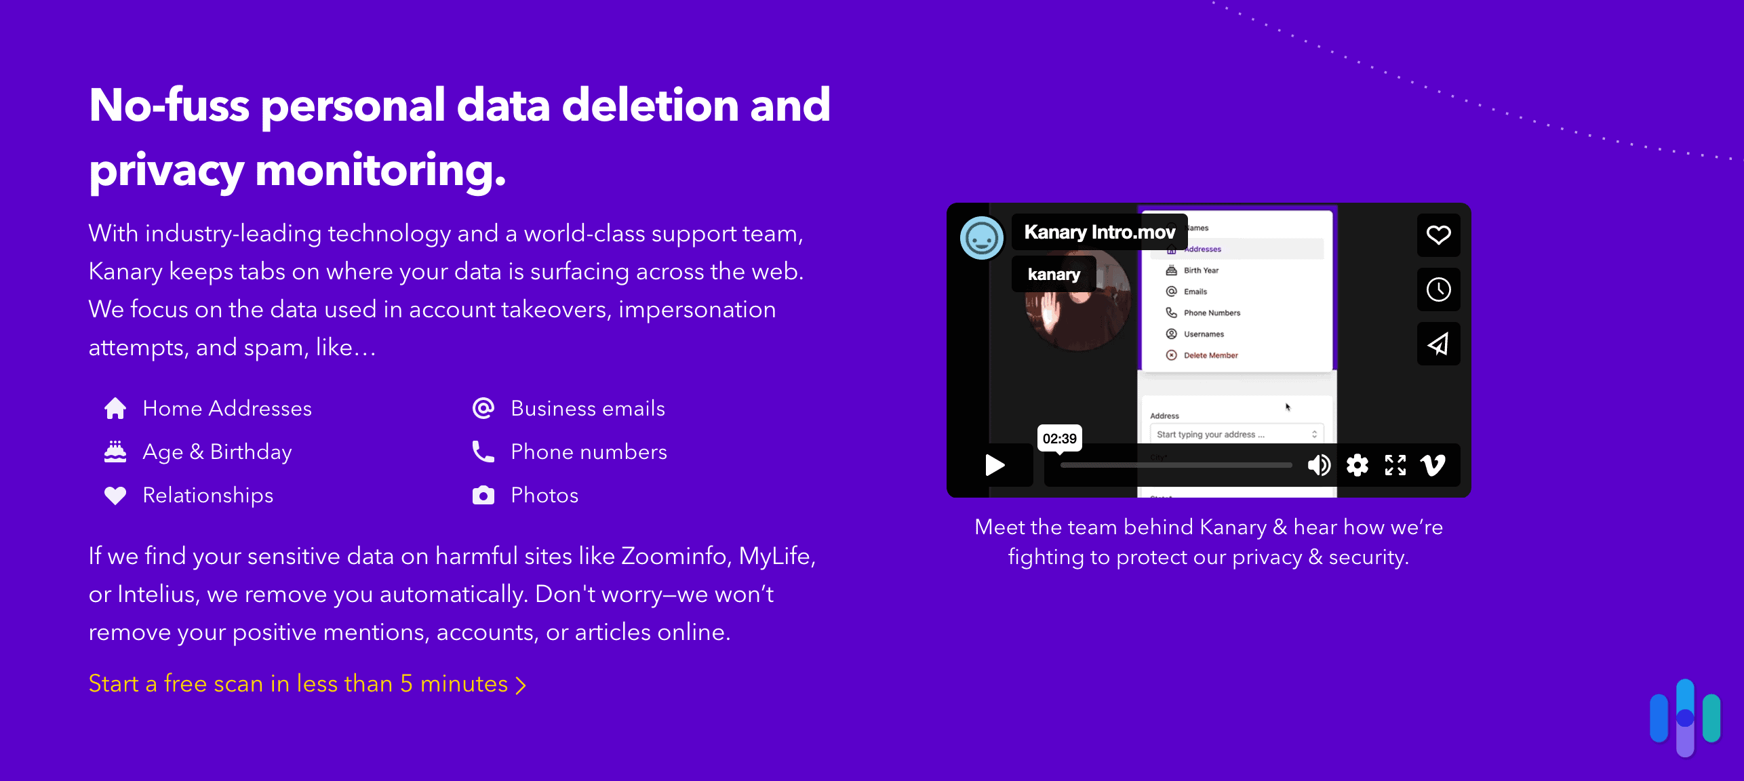The width and height of the screenshot is (1744, 781).
Task: Like the video with the heart icon
Action: [1438, 235]
